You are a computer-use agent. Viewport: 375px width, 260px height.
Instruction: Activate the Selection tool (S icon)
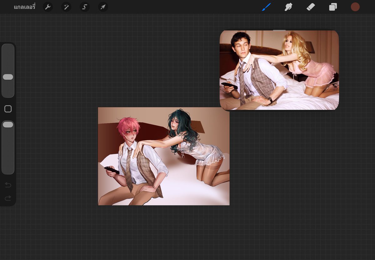pyautogui.click(x=84, y=7)
